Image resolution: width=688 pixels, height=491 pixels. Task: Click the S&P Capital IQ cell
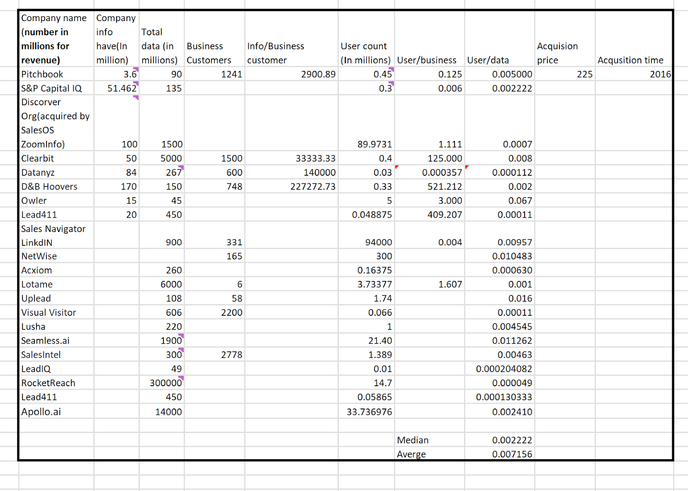[x=56, y=88]
